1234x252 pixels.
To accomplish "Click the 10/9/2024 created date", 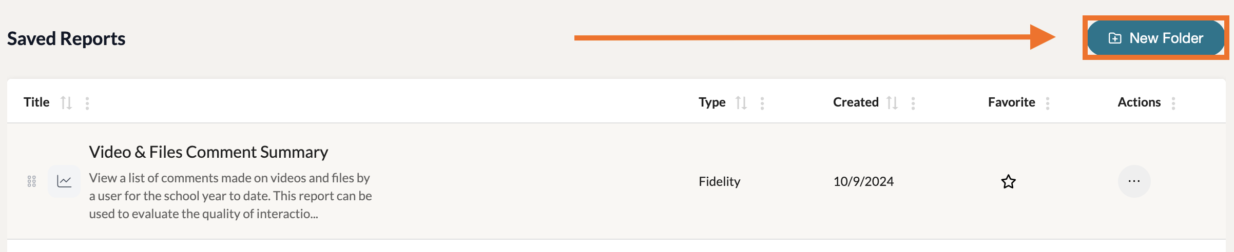I will [x=863, y=182].
